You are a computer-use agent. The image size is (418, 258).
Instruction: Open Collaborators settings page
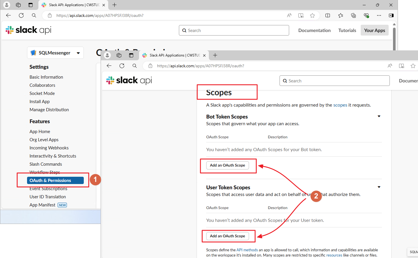click(42, 85)
